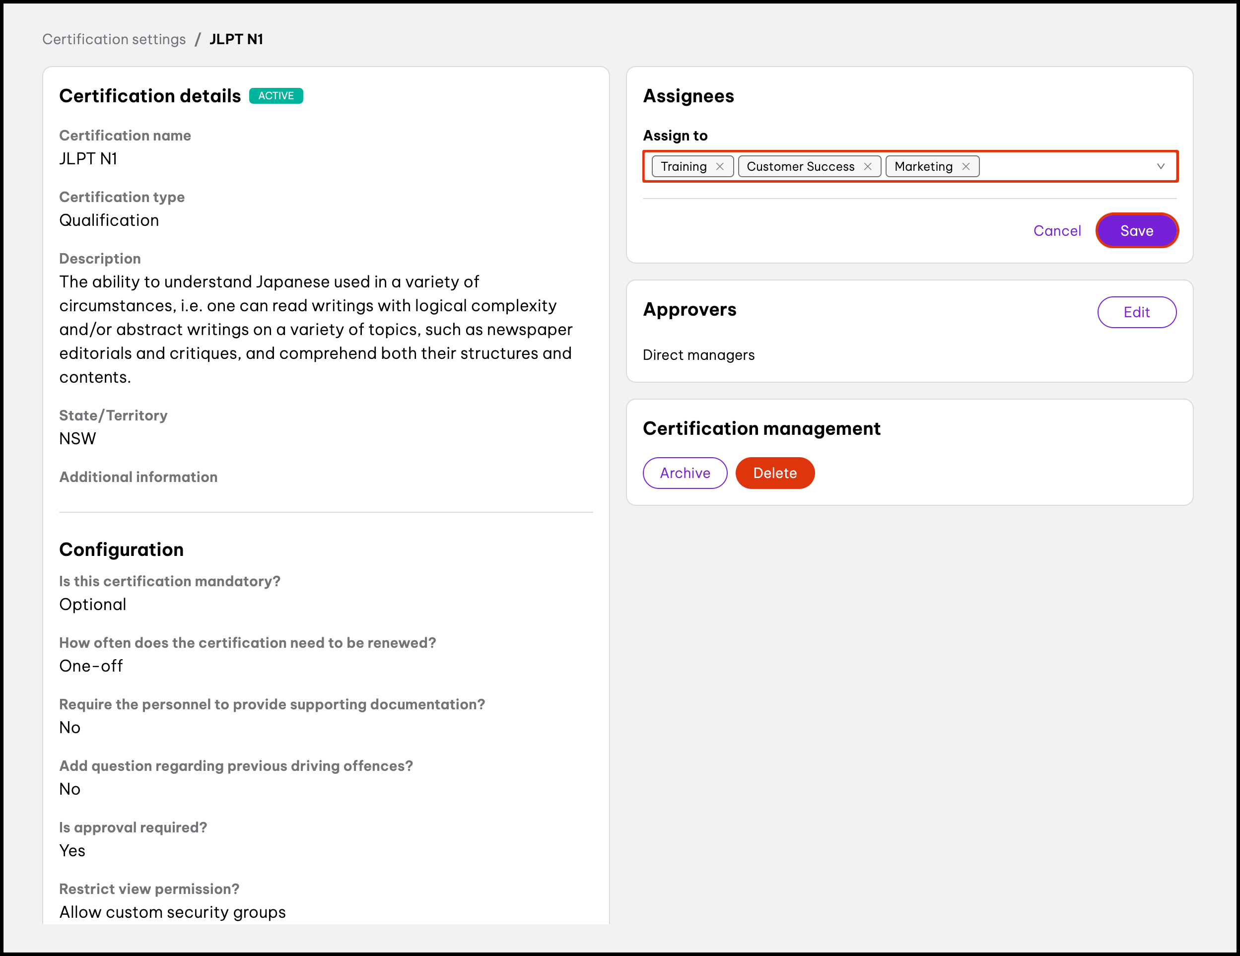Go back to Certification settings breadcrumb
This screenshot has height=956, width=1240.
pyautogui.click(x=114, y=39)
